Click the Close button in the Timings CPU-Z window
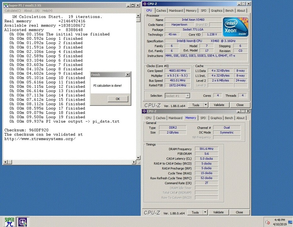This screenshot has width=293, height=227. (239, 212)
